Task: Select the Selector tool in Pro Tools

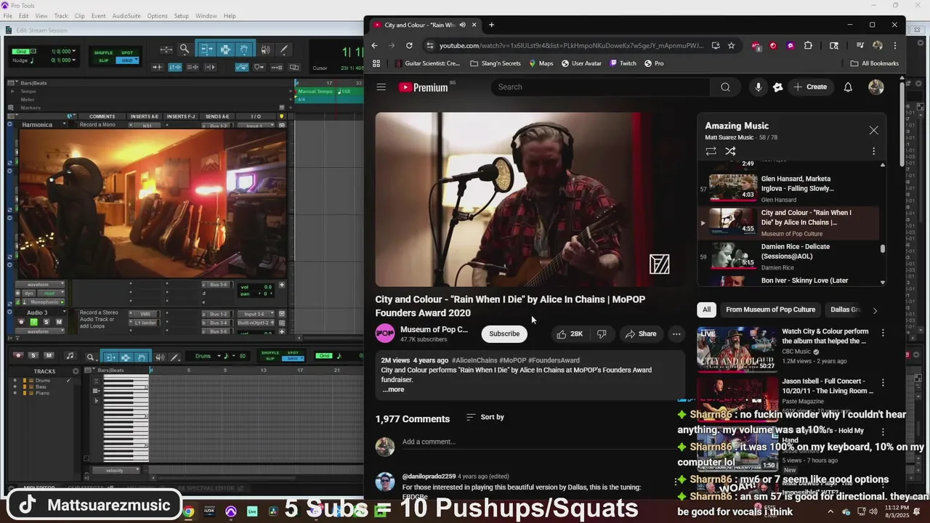Action: tap(225, 49)
